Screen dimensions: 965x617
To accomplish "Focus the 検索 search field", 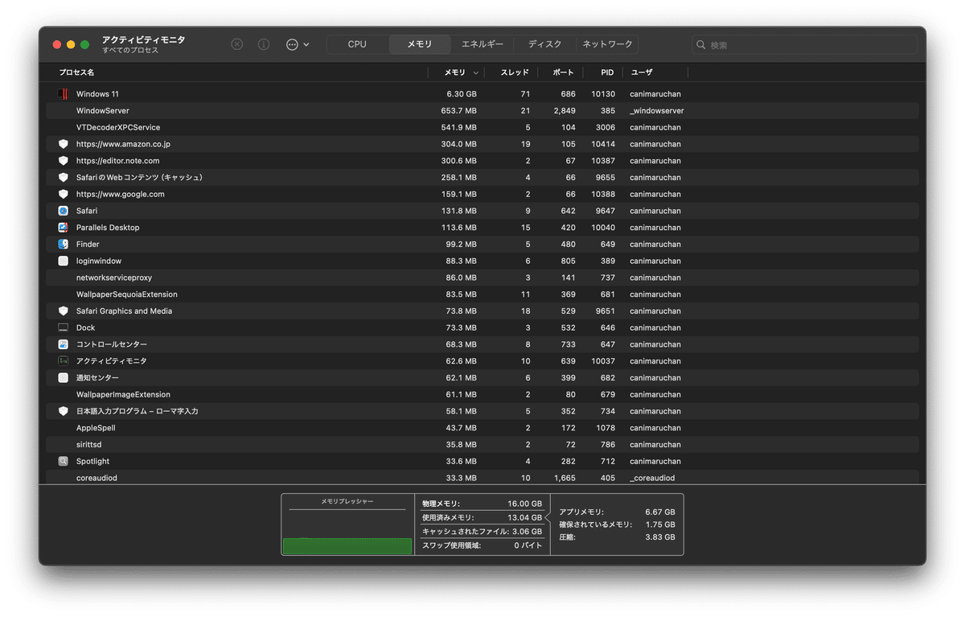I will click(804, 45).
